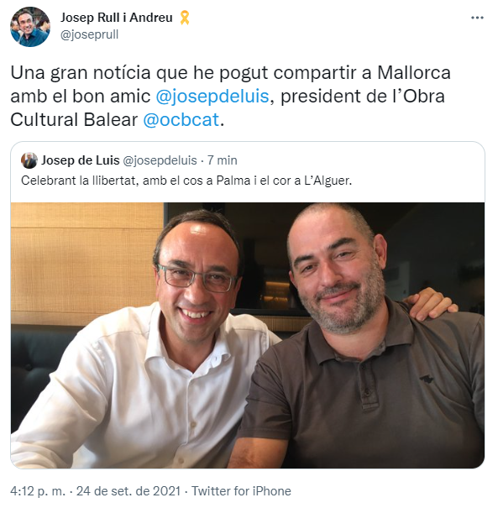Image resolution: width=498 pixels, height=508 pixels.
Task: Open the Twitter for iPhone source link
Action: pyautogui.click(x=241, y=491)
